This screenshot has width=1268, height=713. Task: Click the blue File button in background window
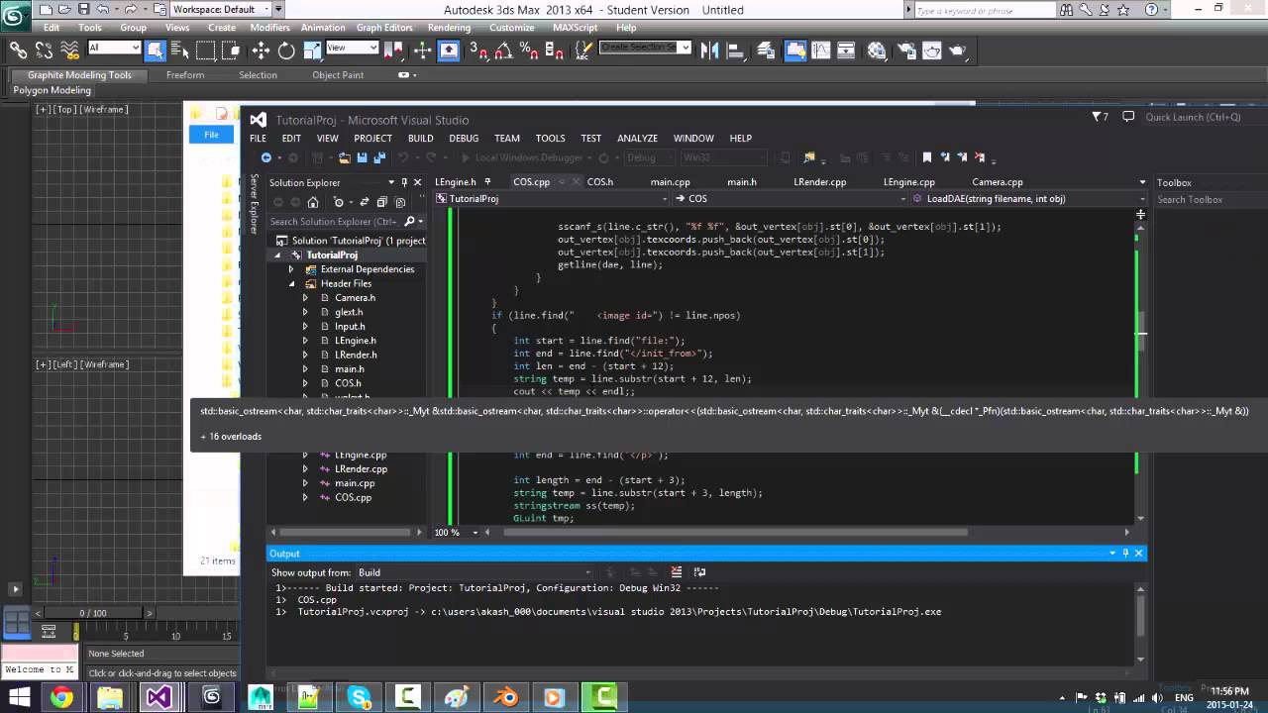[x=211, y=135]
